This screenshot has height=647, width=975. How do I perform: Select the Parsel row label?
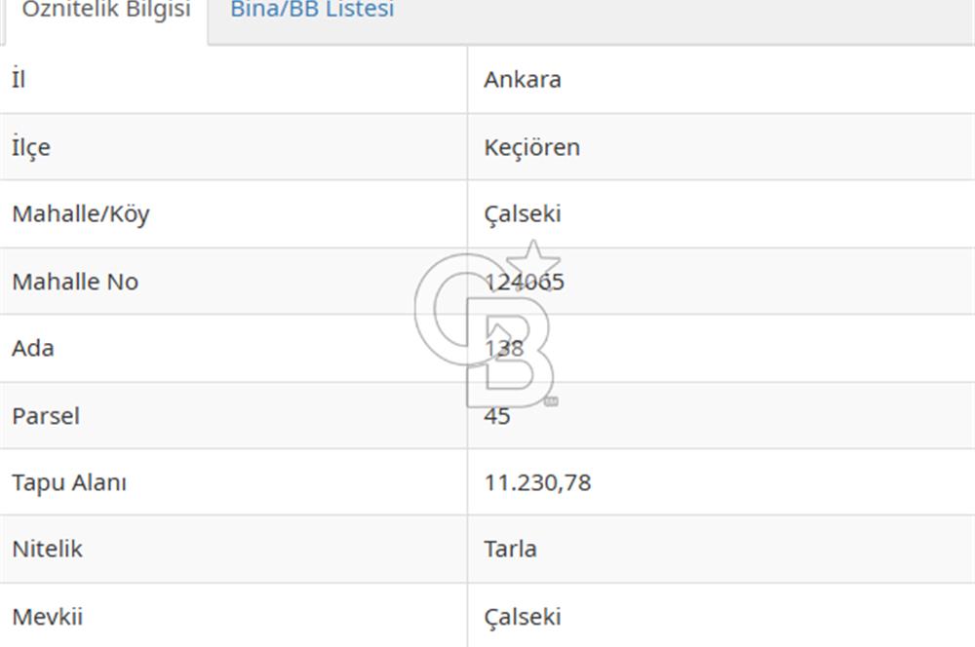click(46, 416)
